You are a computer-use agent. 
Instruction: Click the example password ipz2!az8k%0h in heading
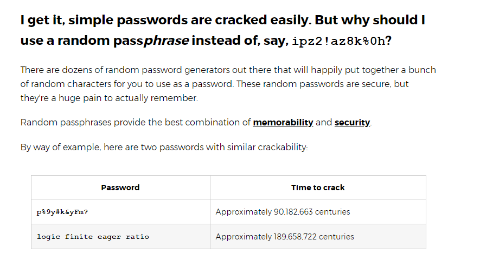click(x=338, y=42)
